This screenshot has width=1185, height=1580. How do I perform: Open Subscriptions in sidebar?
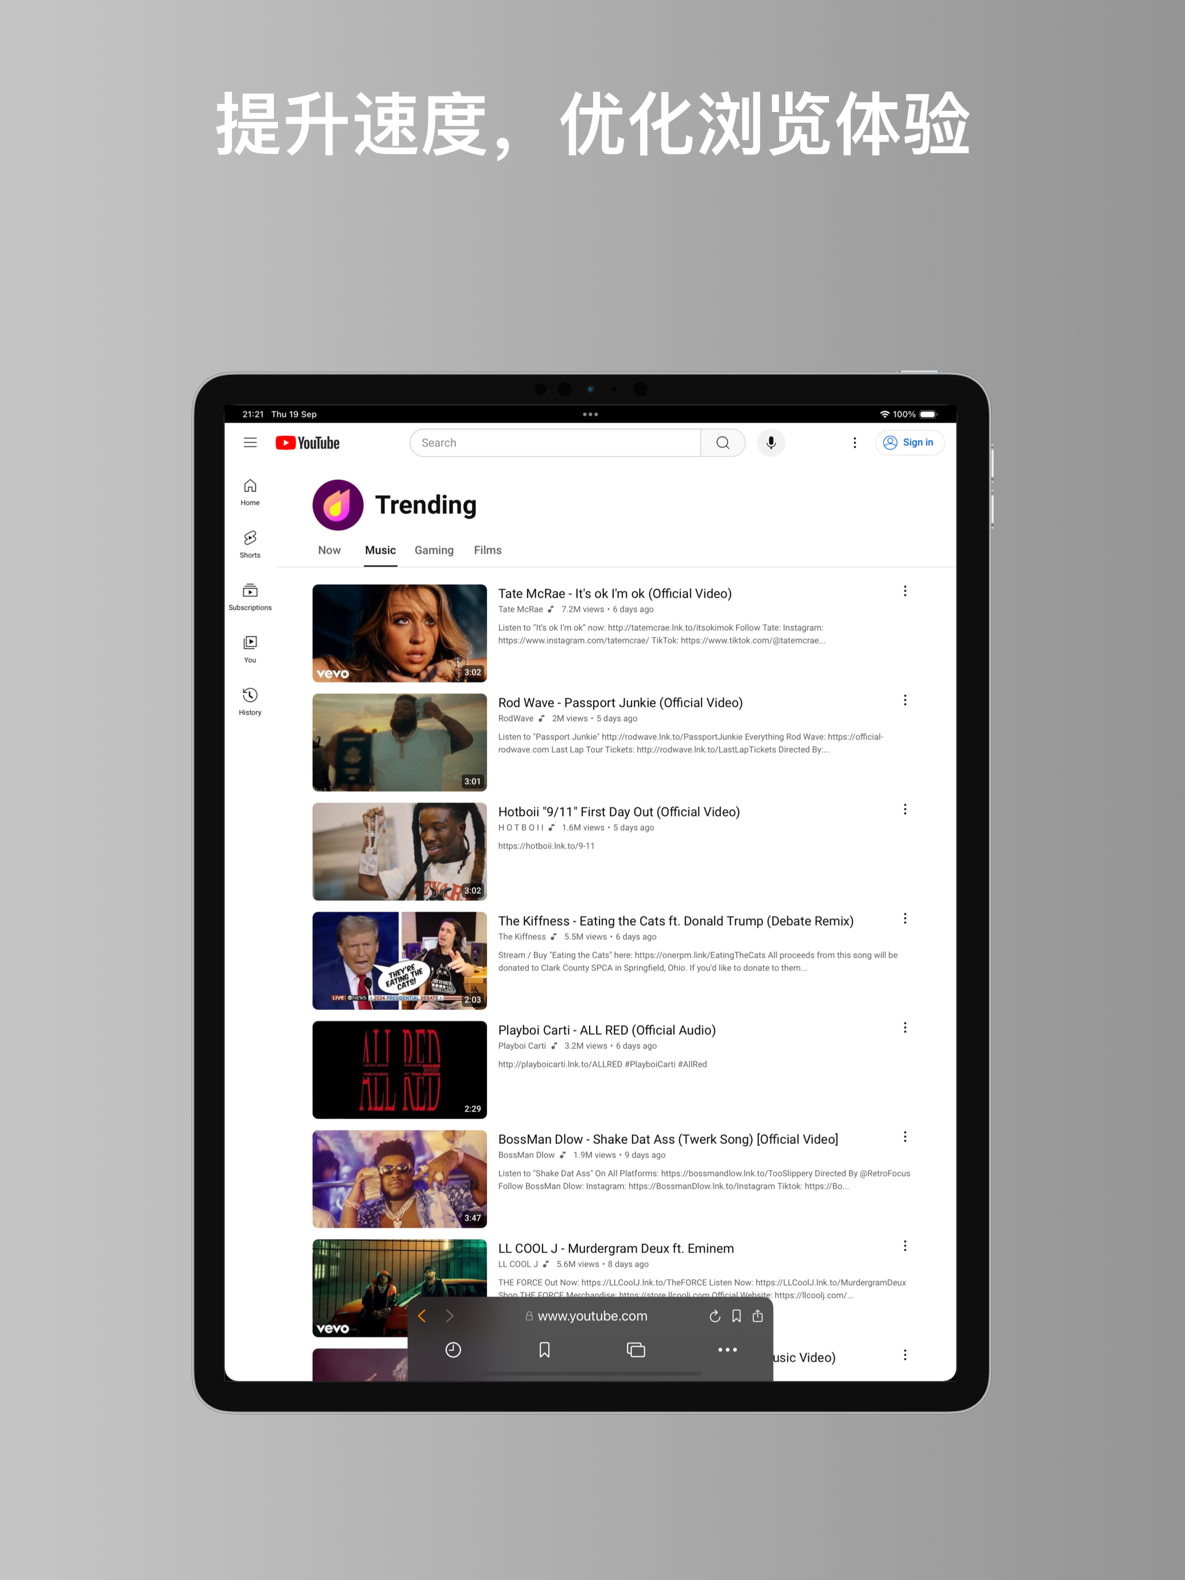point(250,597)
